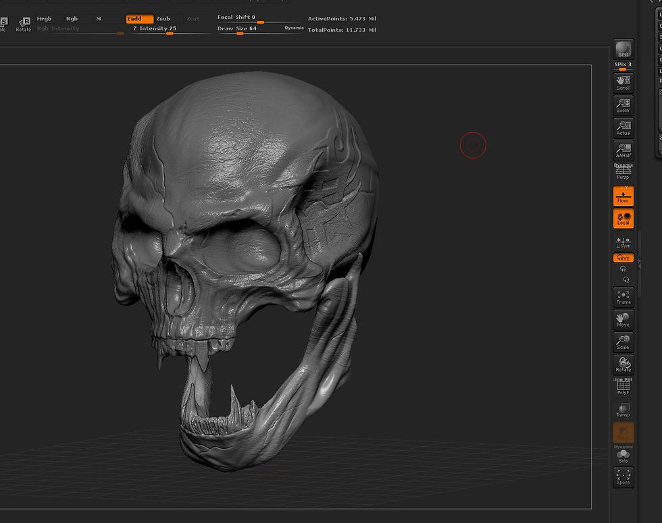Adjust the Focal Shift slider
This screenshot has width=662, height=523.
(259, 18)
